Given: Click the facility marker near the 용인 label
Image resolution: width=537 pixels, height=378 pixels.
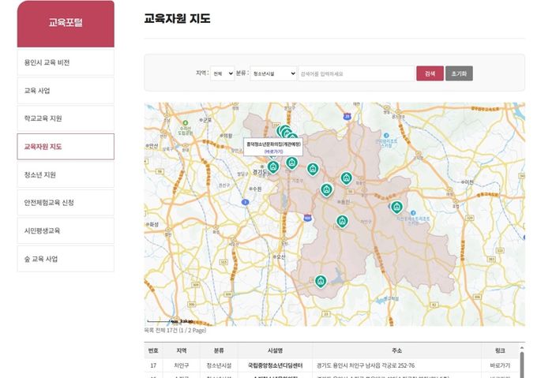Looking at the screenshot, I should click(326, 189).
